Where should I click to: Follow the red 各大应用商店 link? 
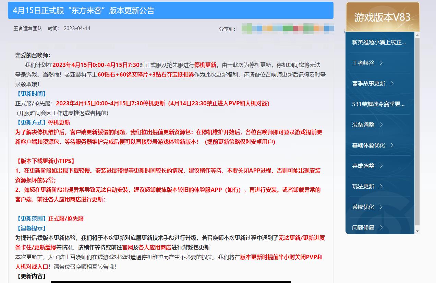[x=155, y=247]
